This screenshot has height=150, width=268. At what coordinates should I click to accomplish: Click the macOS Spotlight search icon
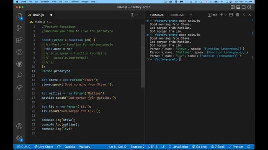point(227,2)
